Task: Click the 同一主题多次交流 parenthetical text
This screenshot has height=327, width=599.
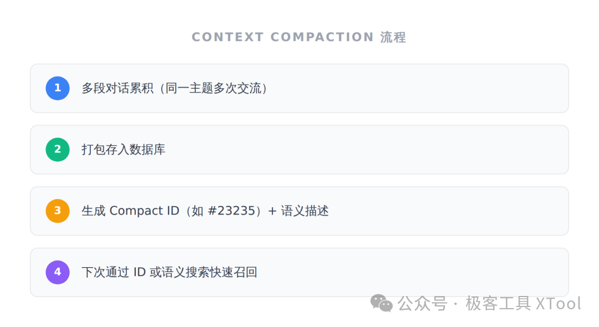Action: (213, 88)
